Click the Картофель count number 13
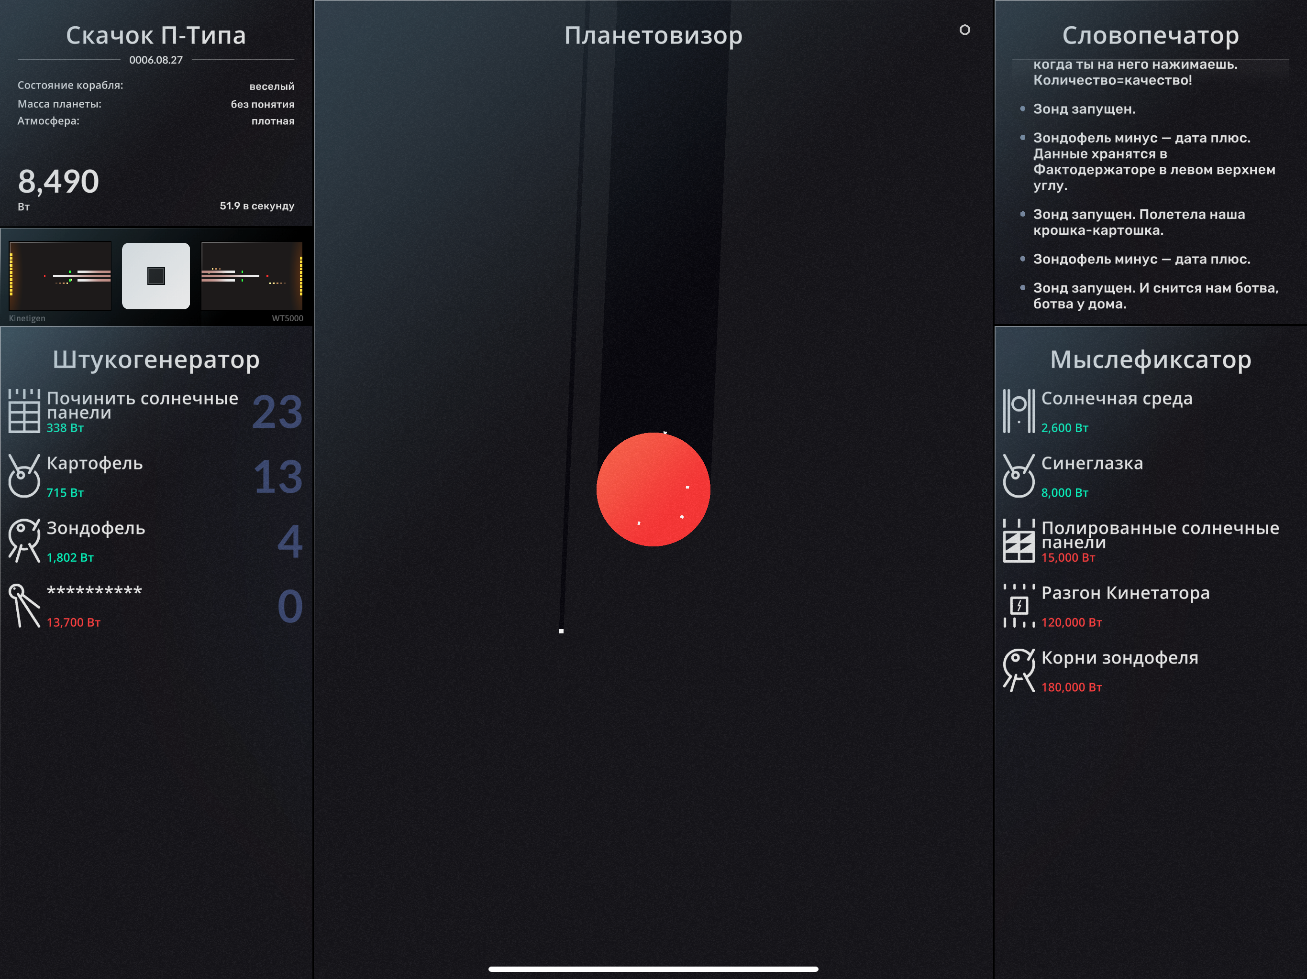The height and width of the screenshot is (979, 1307). tap(277, 477)
